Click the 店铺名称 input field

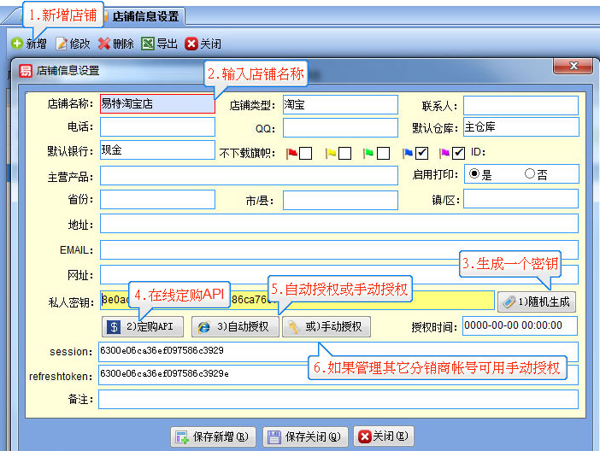click(157, 103)
